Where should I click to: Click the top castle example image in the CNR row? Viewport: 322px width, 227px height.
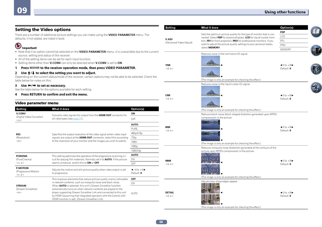210,91
